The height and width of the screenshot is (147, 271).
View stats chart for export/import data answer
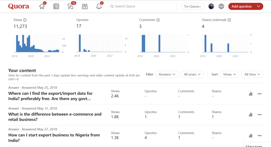point(250,94)
